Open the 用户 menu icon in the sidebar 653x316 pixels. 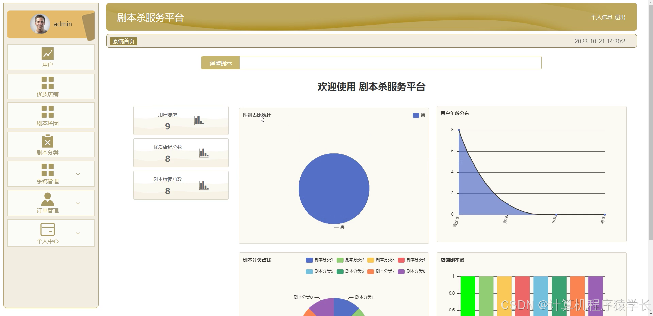click(48, 53)
